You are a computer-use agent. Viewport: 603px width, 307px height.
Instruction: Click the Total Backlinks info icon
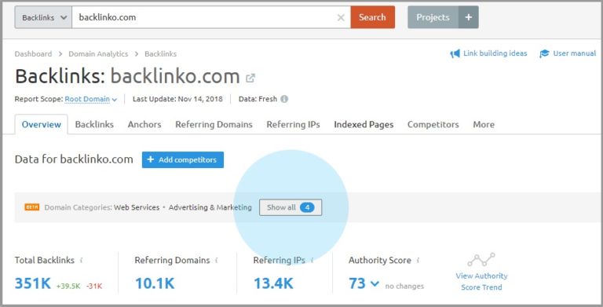click(x=81, y=261)
